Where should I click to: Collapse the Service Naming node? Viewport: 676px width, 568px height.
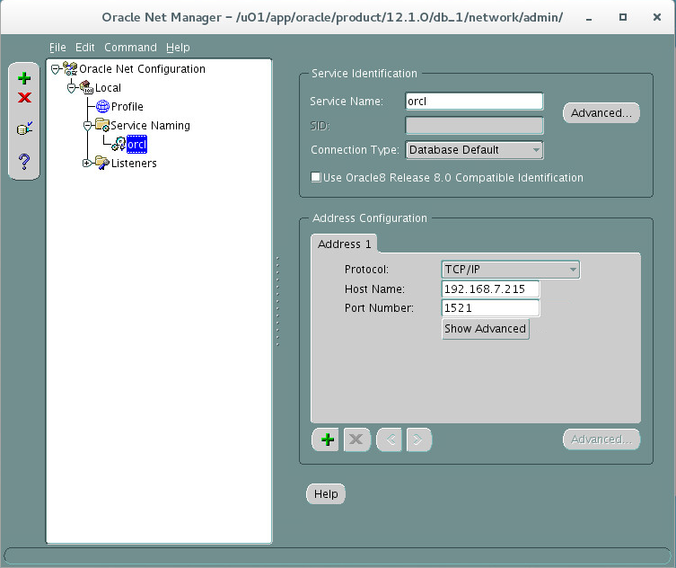pyautogui.click(x=87, y=126)
